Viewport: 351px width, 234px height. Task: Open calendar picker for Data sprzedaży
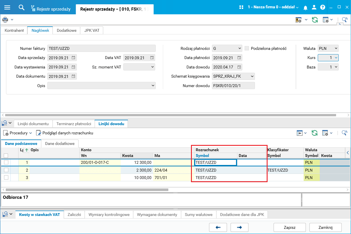pyautogui.click(x=73, y=58)
